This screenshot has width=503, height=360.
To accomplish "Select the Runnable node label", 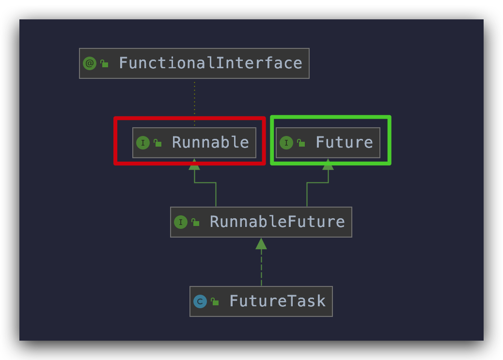I will tap(210, 143).
